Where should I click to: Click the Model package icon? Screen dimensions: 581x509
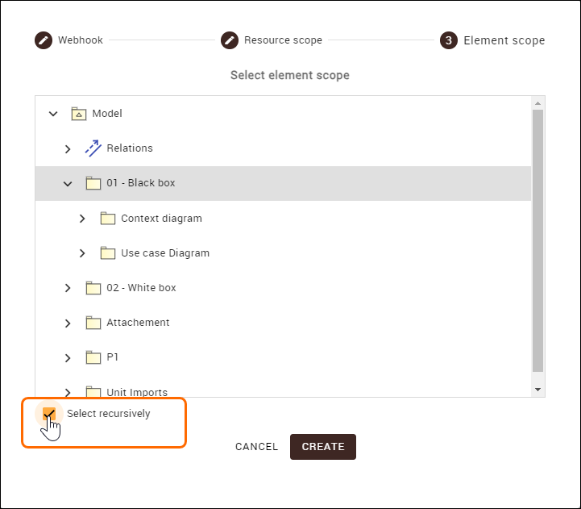tap(78, 114)
